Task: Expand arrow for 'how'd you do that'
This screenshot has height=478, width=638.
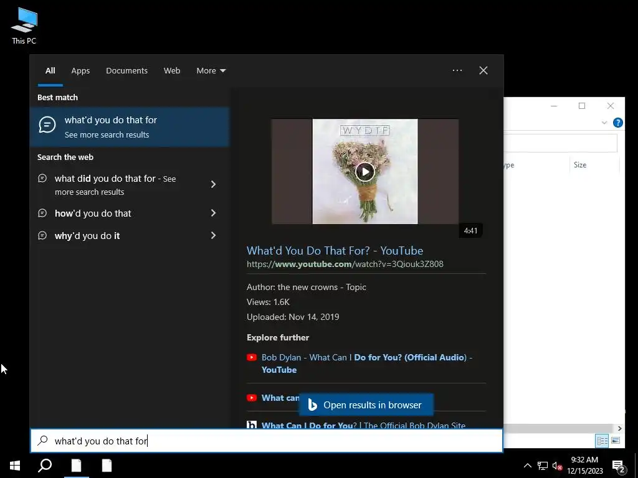Action: click(213, 213)
